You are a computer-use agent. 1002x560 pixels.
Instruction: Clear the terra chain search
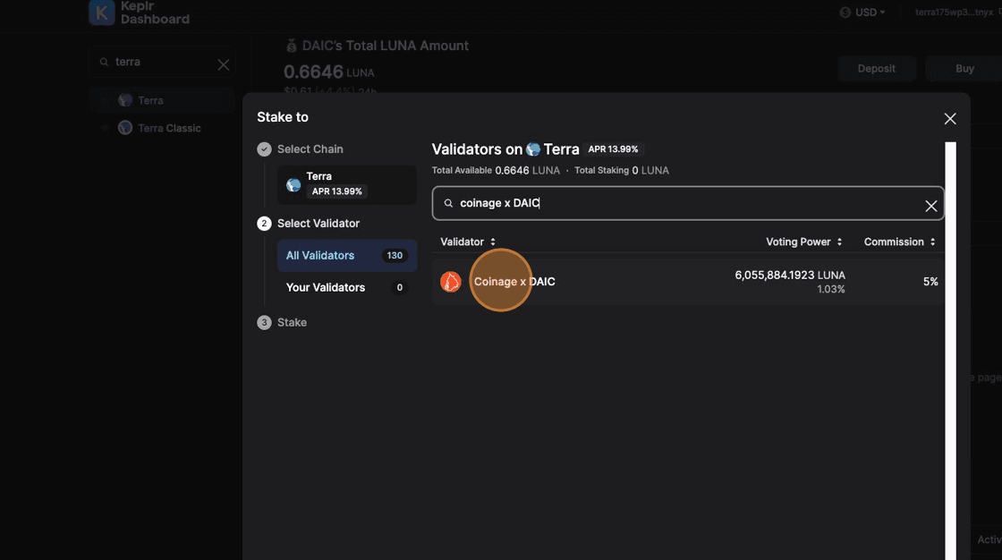tap(224, 64)
